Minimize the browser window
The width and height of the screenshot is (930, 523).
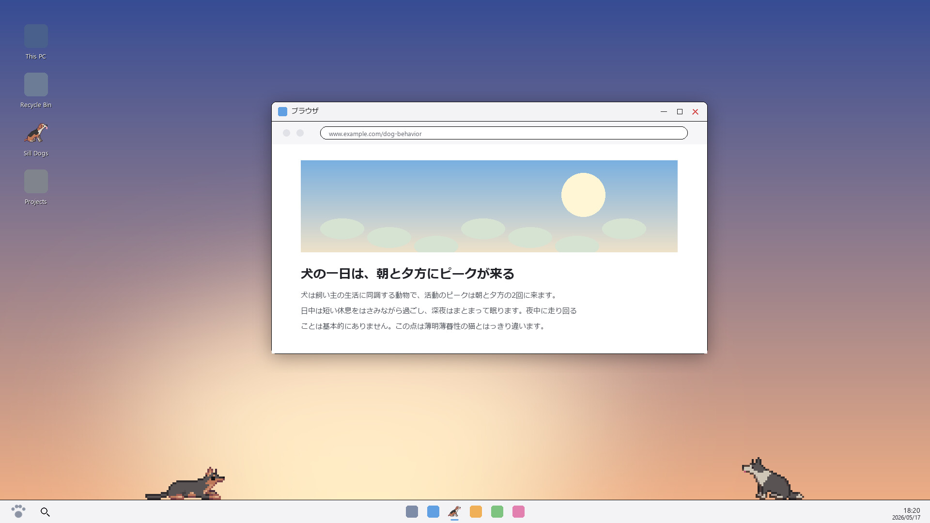[x=664, y=111]
